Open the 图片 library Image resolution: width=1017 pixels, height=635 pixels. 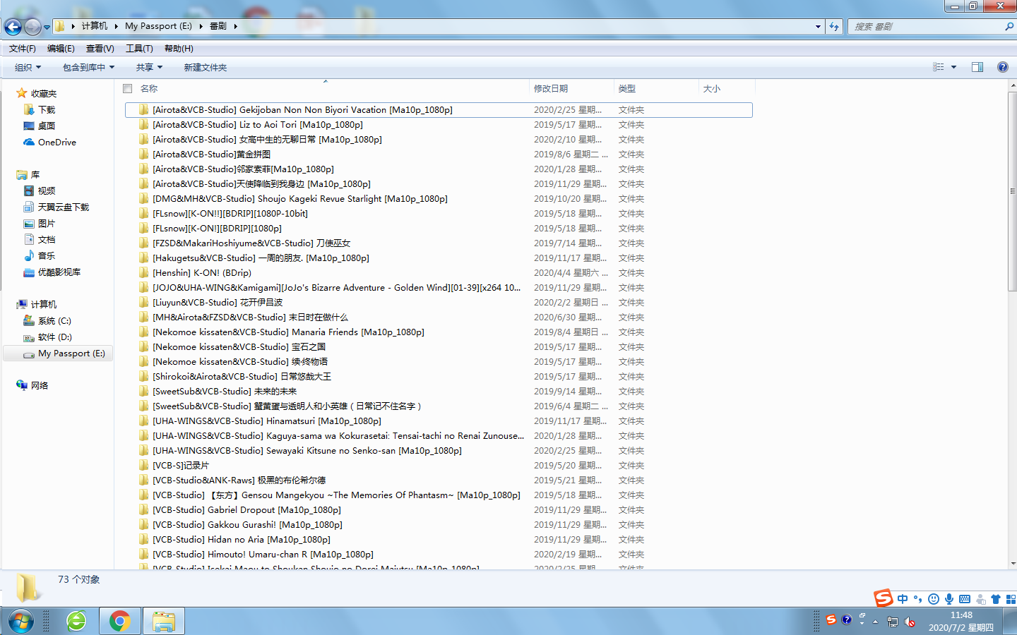point(40,224)
